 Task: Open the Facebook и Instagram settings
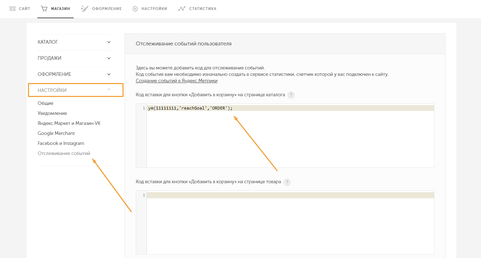pyautogui.click(x=61, y=143)
